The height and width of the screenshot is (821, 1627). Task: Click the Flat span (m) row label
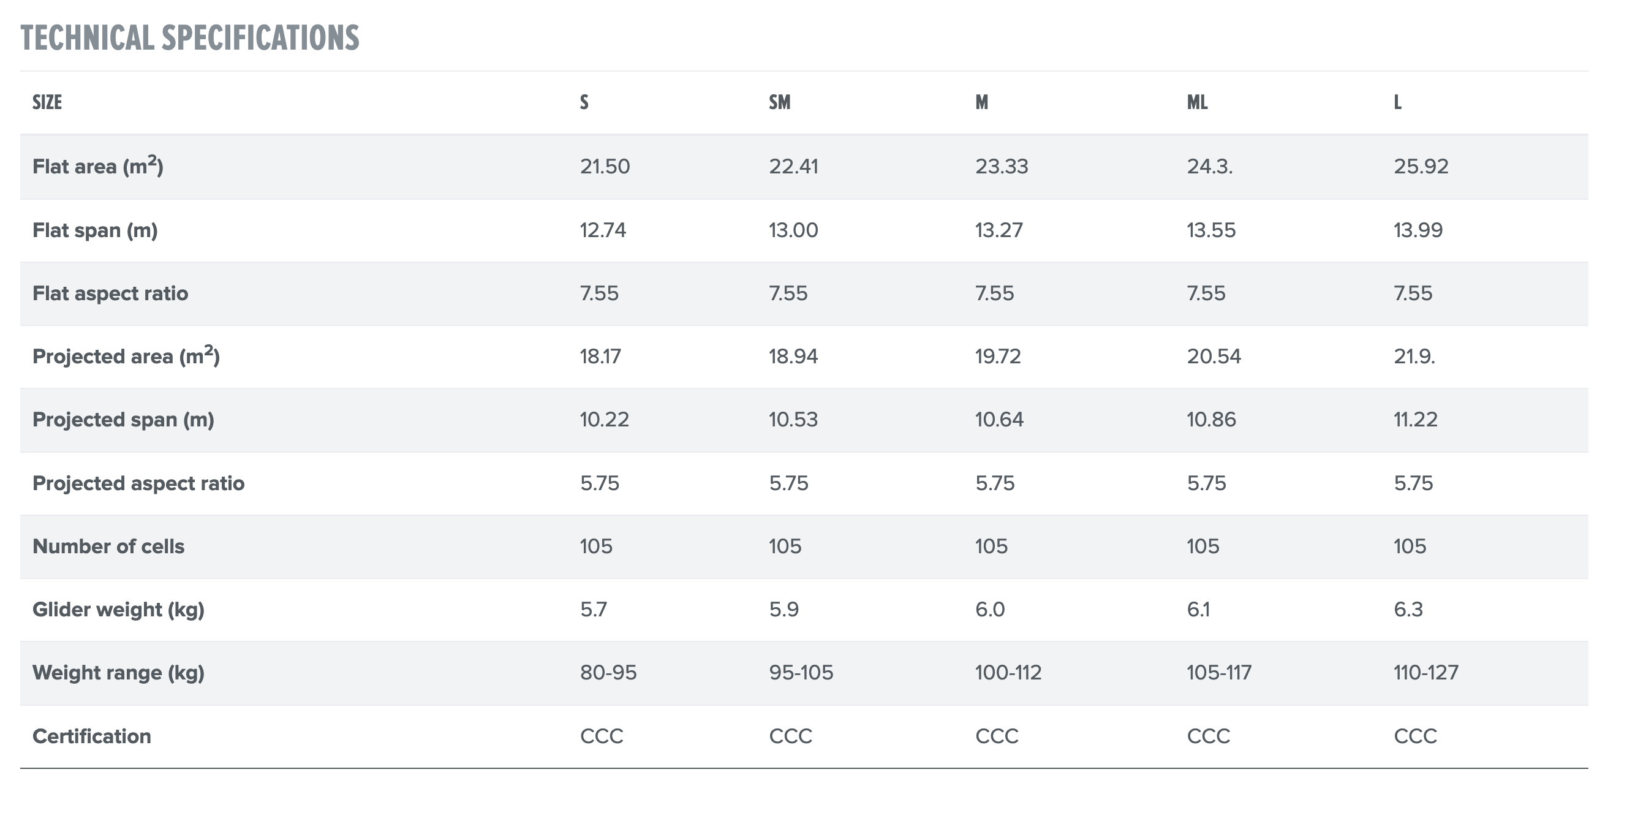pyautogui.click(x=95, y=230)
